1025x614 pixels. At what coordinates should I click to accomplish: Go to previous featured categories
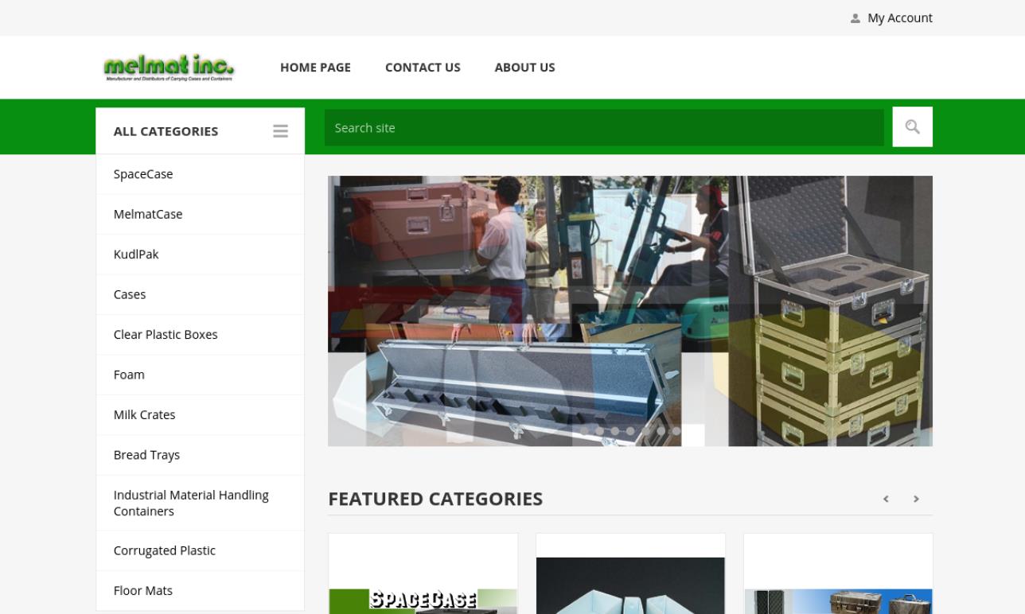click(886, 499)
